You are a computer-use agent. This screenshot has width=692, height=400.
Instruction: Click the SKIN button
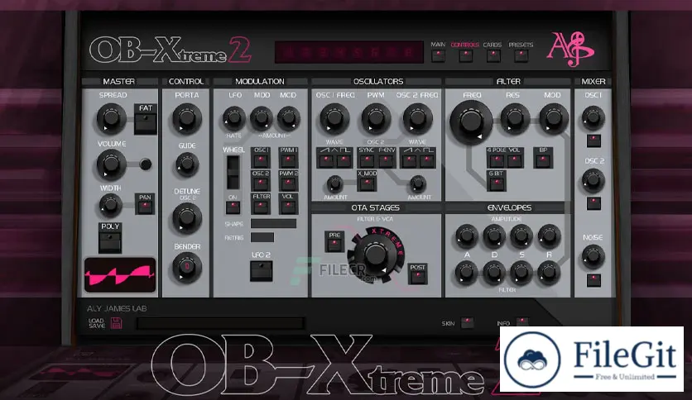coord(467,323)
